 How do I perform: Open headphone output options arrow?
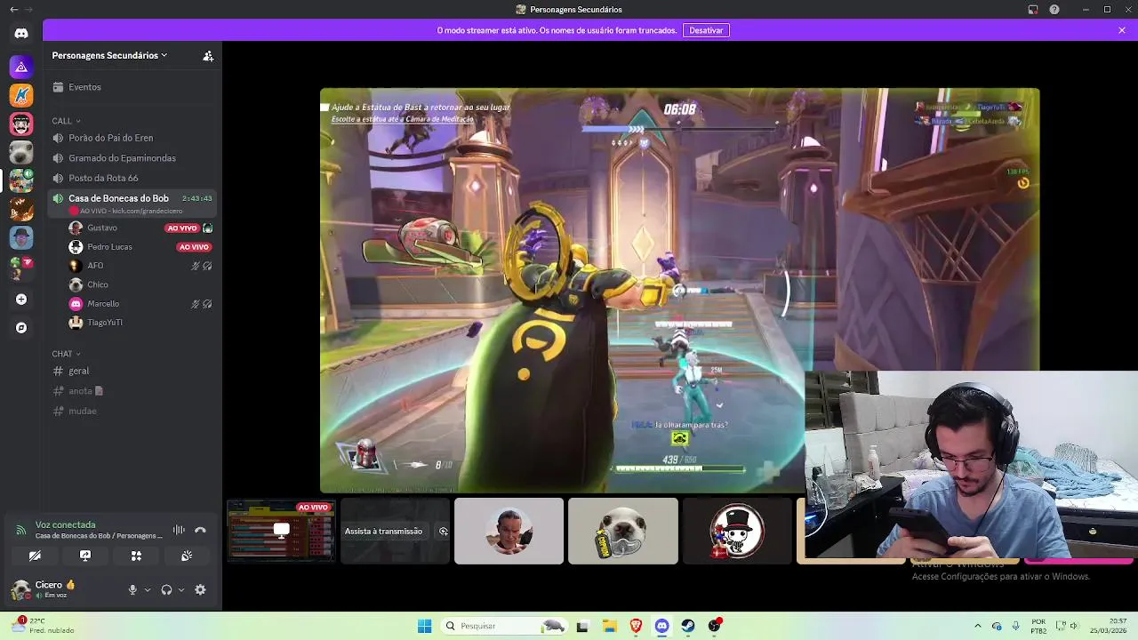[x=181, y=589]
